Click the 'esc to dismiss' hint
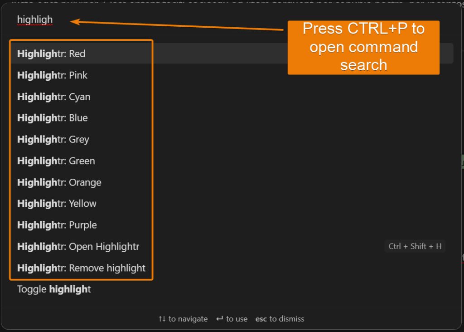Viewport: 464px width, 332px height. point(280,319)
